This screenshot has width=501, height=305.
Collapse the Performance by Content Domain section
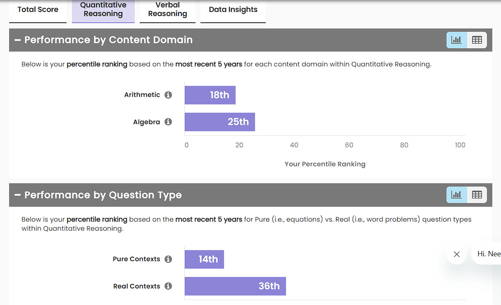[17, 40]
